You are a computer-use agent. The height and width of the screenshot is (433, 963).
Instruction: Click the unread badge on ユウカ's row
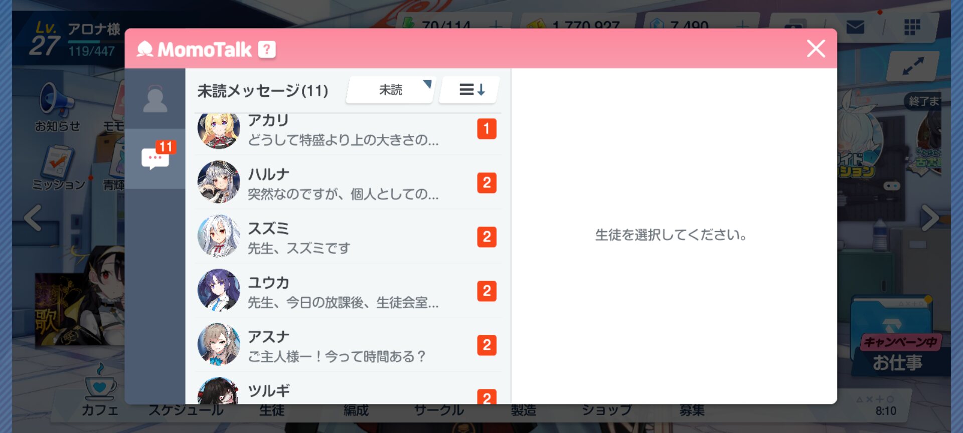pyautogui.click(x=487, y=291)
